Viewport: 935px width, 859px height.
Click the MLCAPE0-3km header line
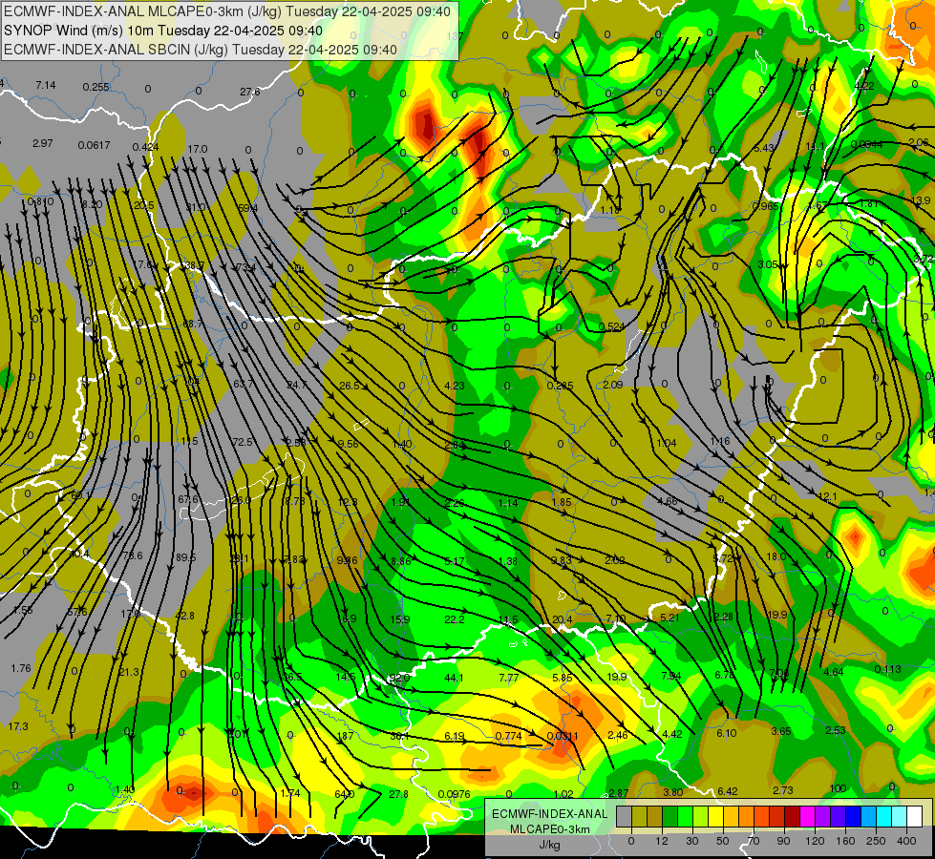[x=228, y=11]
